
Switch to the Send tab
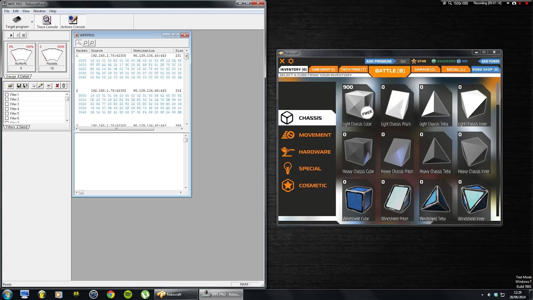pos(23,127)
